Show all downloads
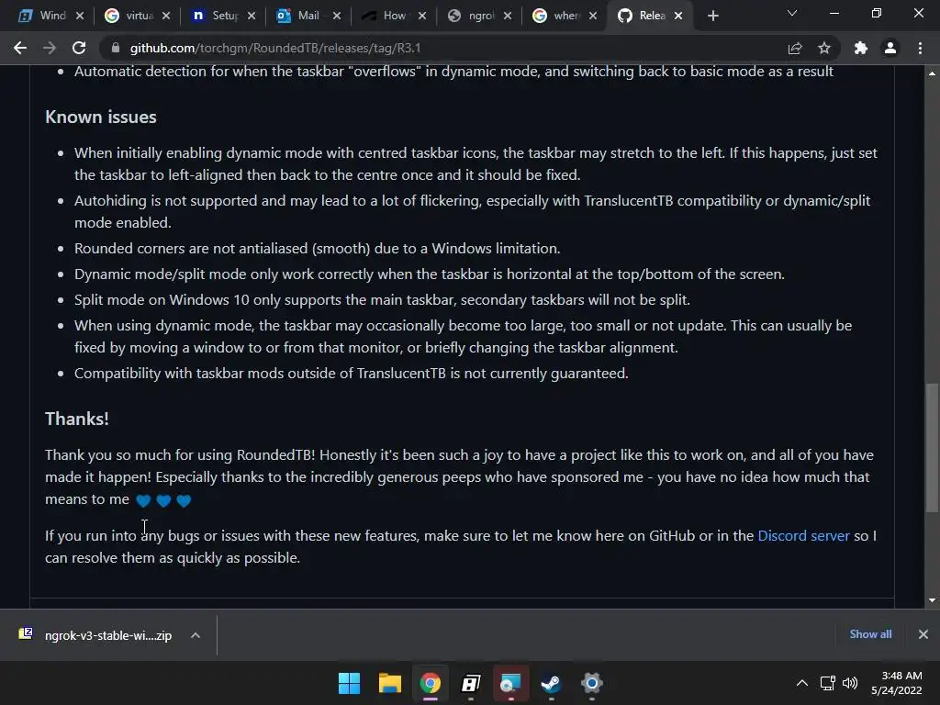This screenshot has height=705, width=940. (870, 633)
